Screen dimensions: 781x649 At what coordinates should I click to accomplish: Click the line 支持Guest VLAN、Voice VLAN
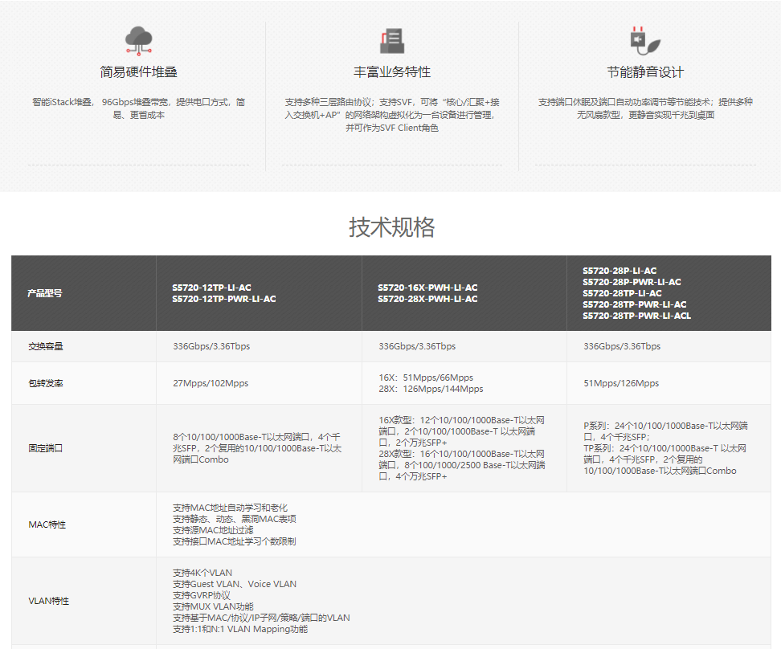[x=235, y=584]
